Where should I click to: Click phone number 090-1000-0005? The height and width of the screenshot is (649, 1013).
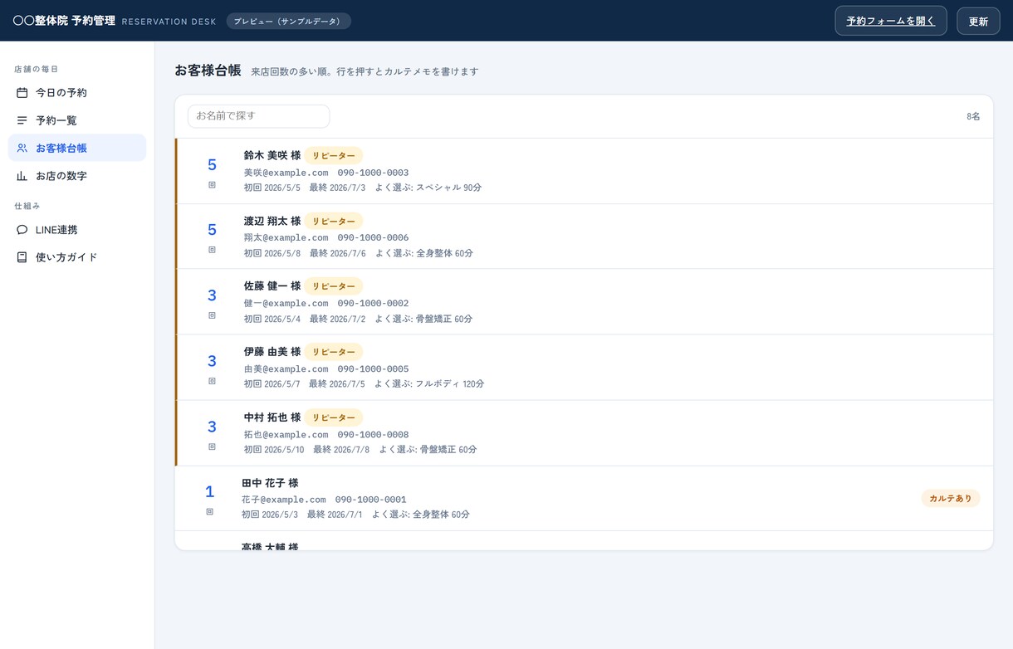point(373,369)
